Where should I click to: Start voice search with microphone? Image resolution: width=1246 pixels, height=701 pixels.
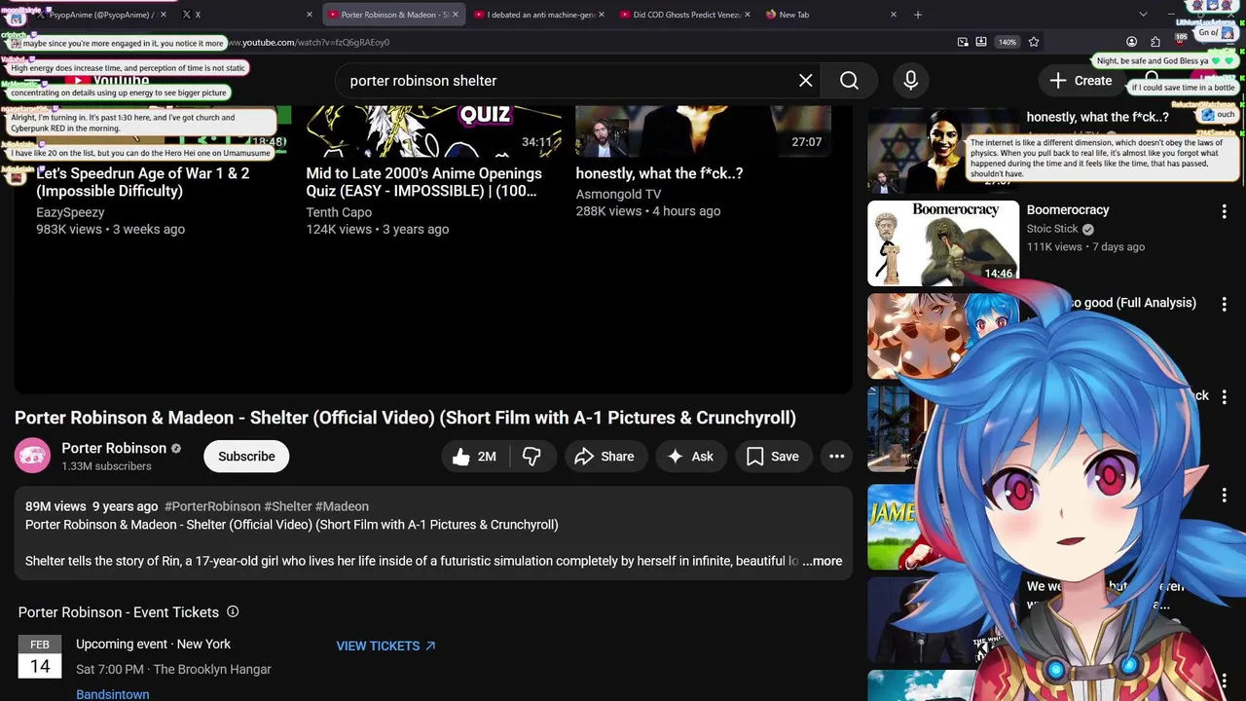coord(910,81)
